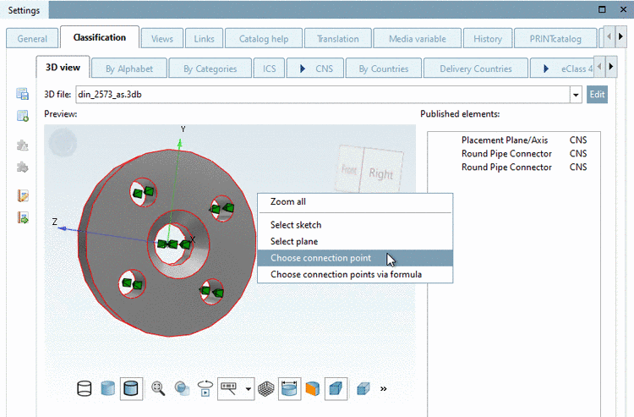This screenshot has height=417, width=634.
Task: Click the 3D file name input field
Action: pos(323,95)
